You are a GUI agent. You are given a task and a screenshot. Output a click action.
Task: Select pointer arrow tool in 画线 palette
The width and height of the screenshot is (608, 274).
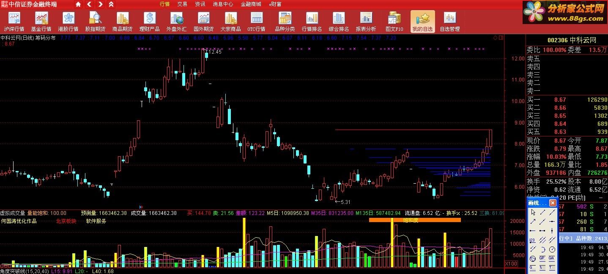533,212
